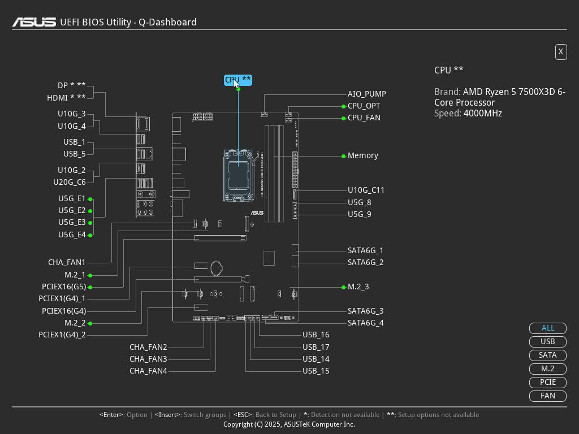
Task: Select the CHA_FAN1 header label
Action: pyautogui.click(x=67, y=263)
